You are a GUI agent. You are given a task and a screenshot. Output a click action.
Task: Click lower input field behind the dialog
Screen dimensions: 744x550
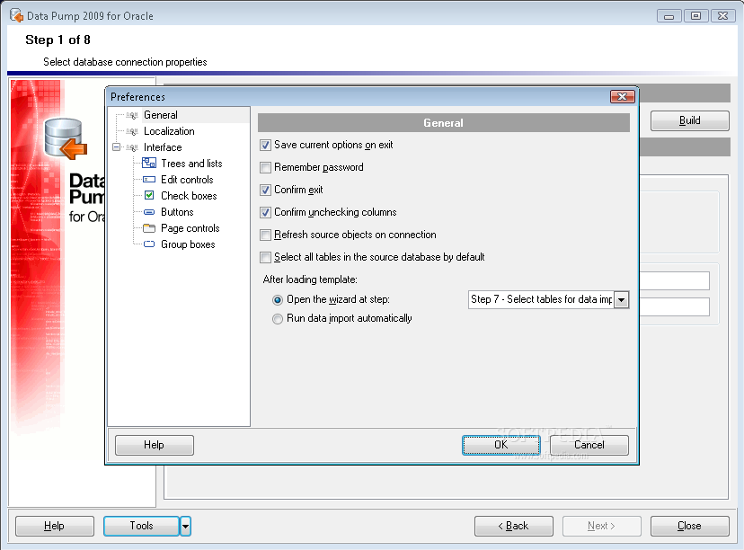[x=674, y=306]
